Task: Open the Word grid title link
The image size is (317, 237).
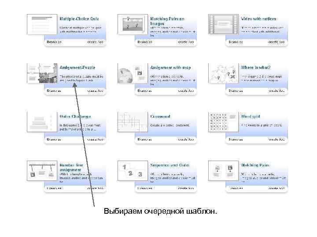Action: [250, 116]
